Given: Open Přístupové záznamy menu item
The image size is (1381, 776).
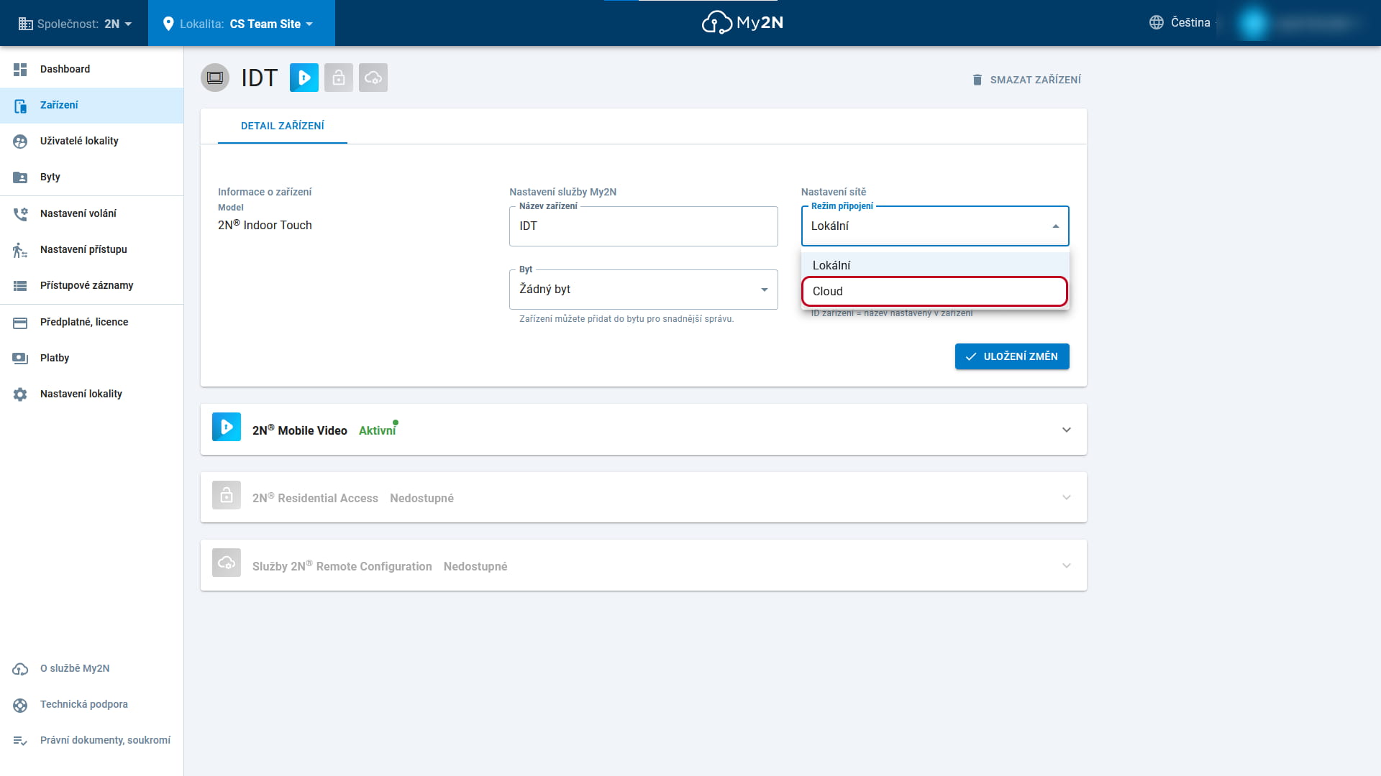Looking at the screenshot, I should tap(92, 286).
